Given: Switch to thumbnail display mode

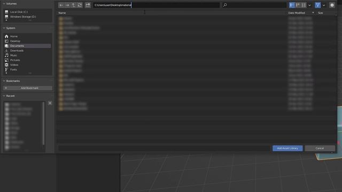Looking at the screenshot, I should (304, 5).
